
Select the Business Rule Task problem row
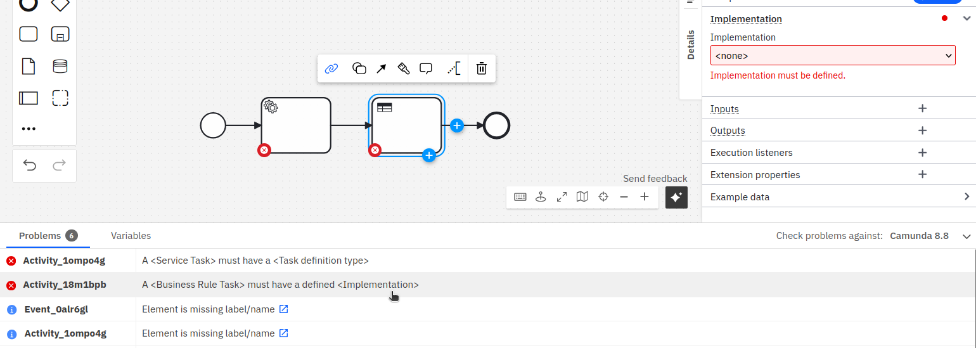click(x=280, y=285)
